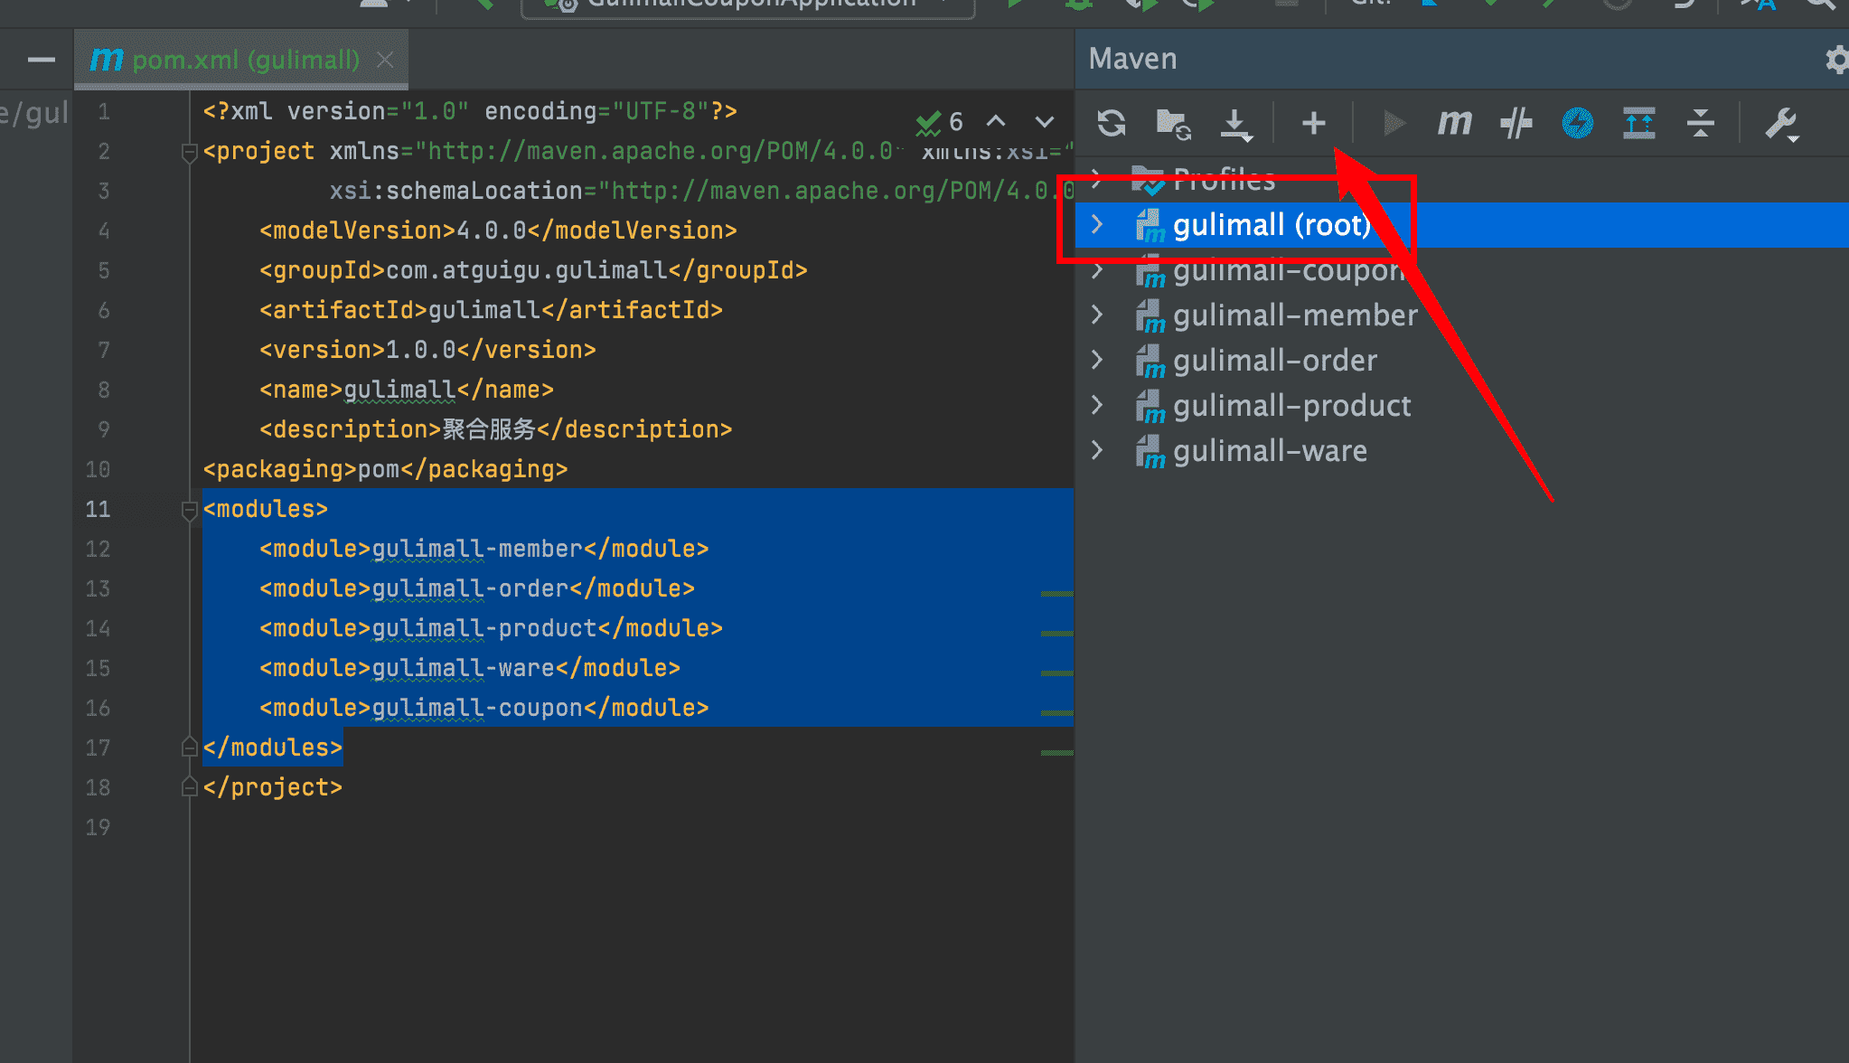
Task: Expand the gulimall-member Maven project
Action: click(1097, 315)
